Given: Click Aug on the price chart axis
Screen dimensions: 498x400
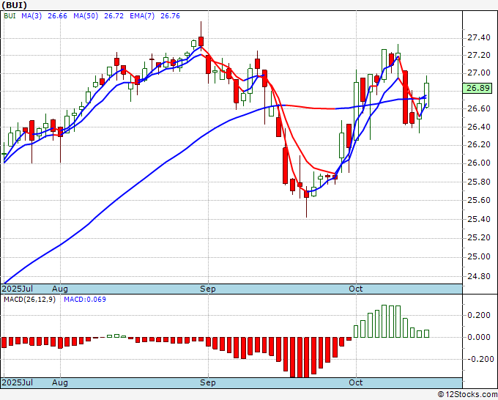Looking at the screenshot, I should (x=60, y=289).
